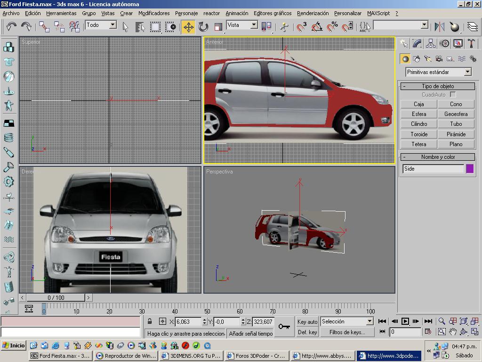Screen dimensions: 482x362
Task: Activate the Select Object arrow tool
Action: (x=125, y=27)
